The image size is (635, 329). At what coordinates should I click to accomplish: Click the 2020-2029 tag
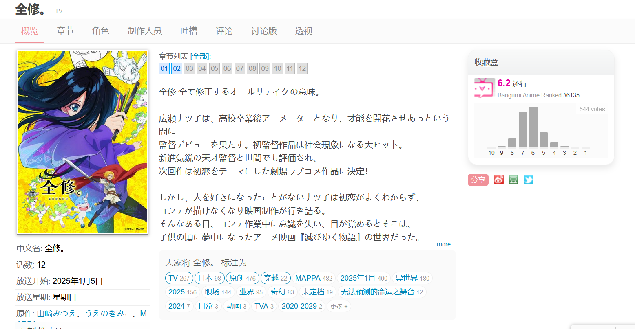point(302,306)
